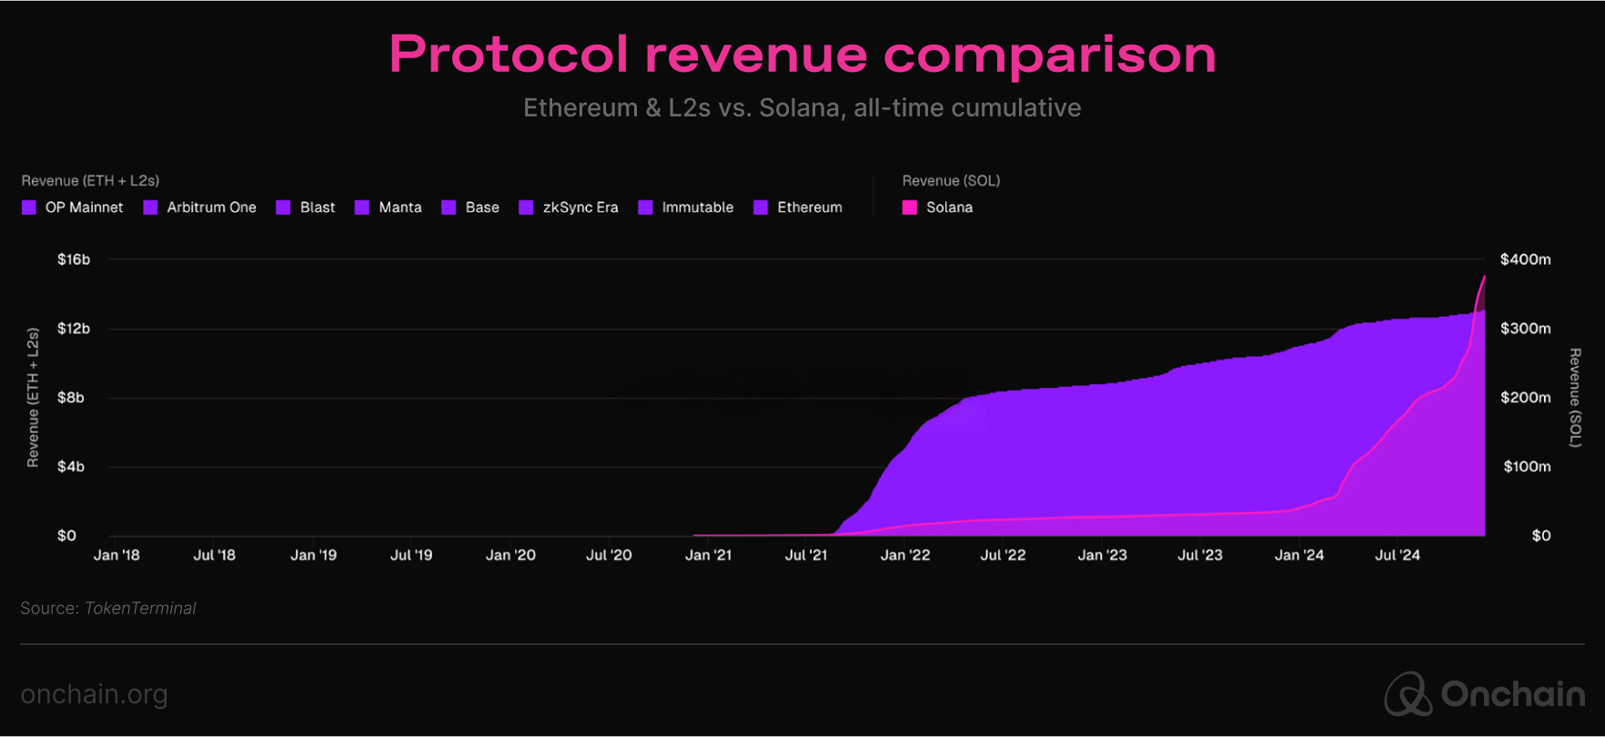Select the Base legend color square
Screen dimensions: 1605x737
click(449, 207)
